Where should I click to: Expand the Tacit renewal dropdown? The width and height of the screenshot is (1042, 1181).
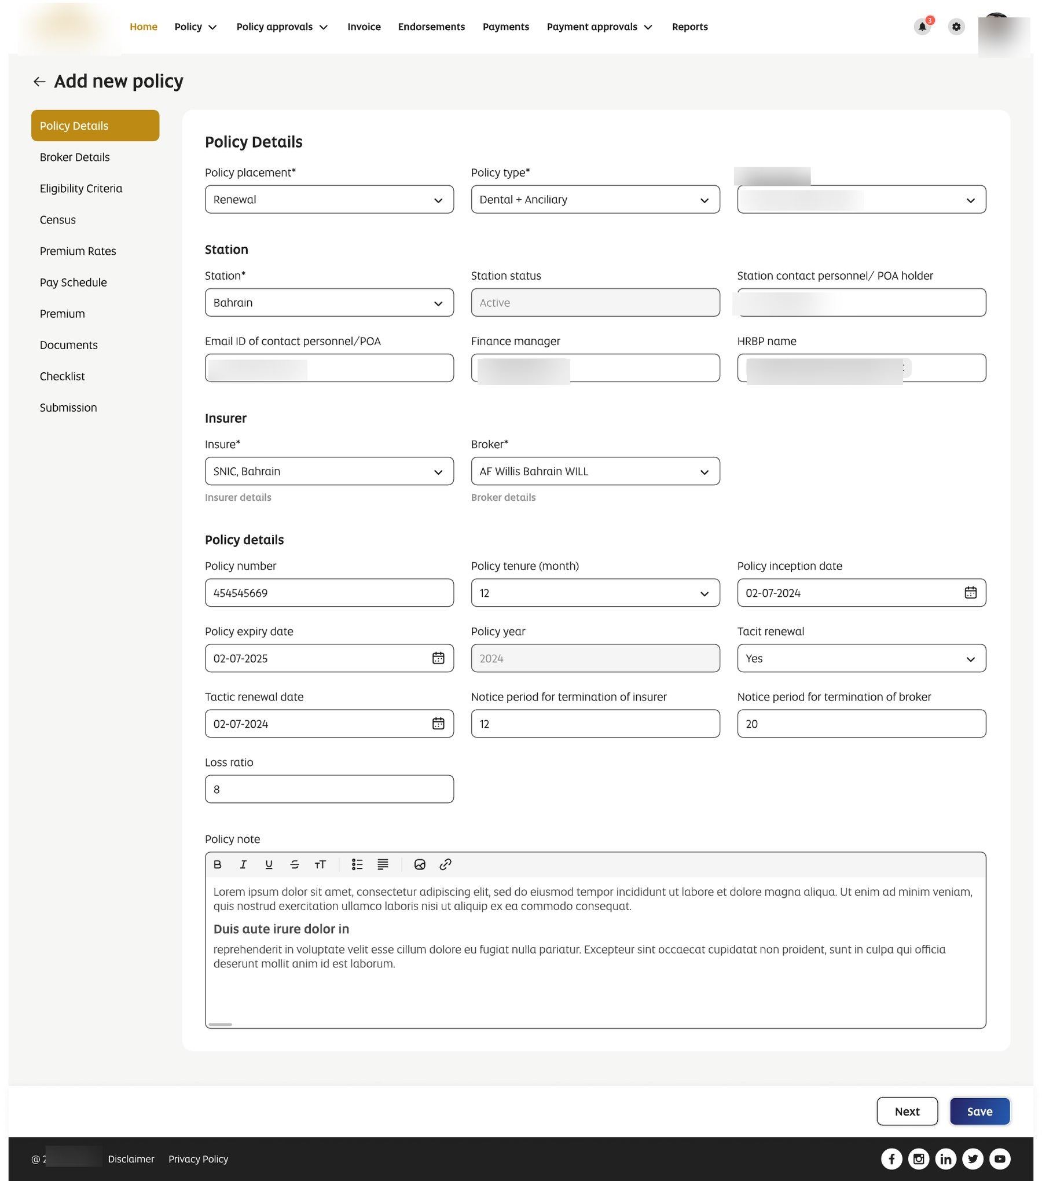click(x=861, y=658)
